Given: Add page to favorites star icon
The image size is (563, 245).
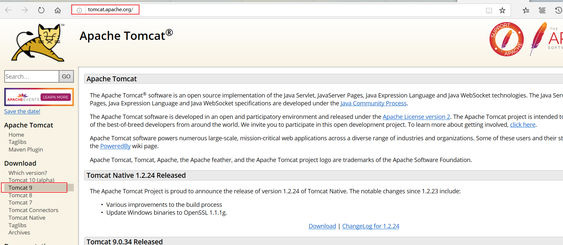Looking at the screenshot, I should point(502,11).
